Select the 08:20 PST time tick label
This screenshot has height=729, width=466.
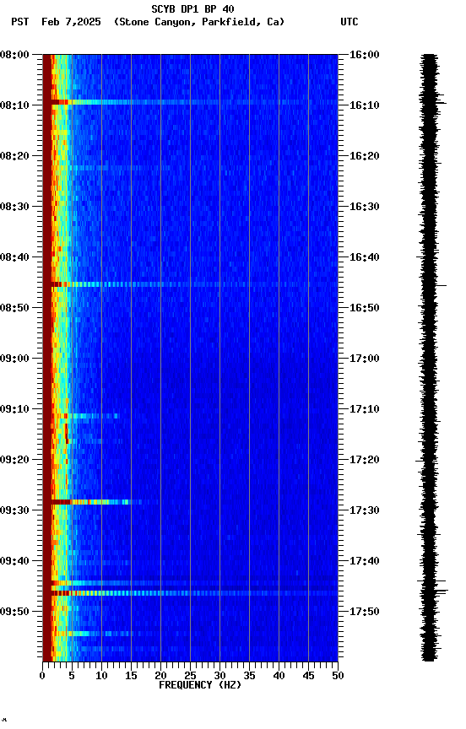click(14, 156)
